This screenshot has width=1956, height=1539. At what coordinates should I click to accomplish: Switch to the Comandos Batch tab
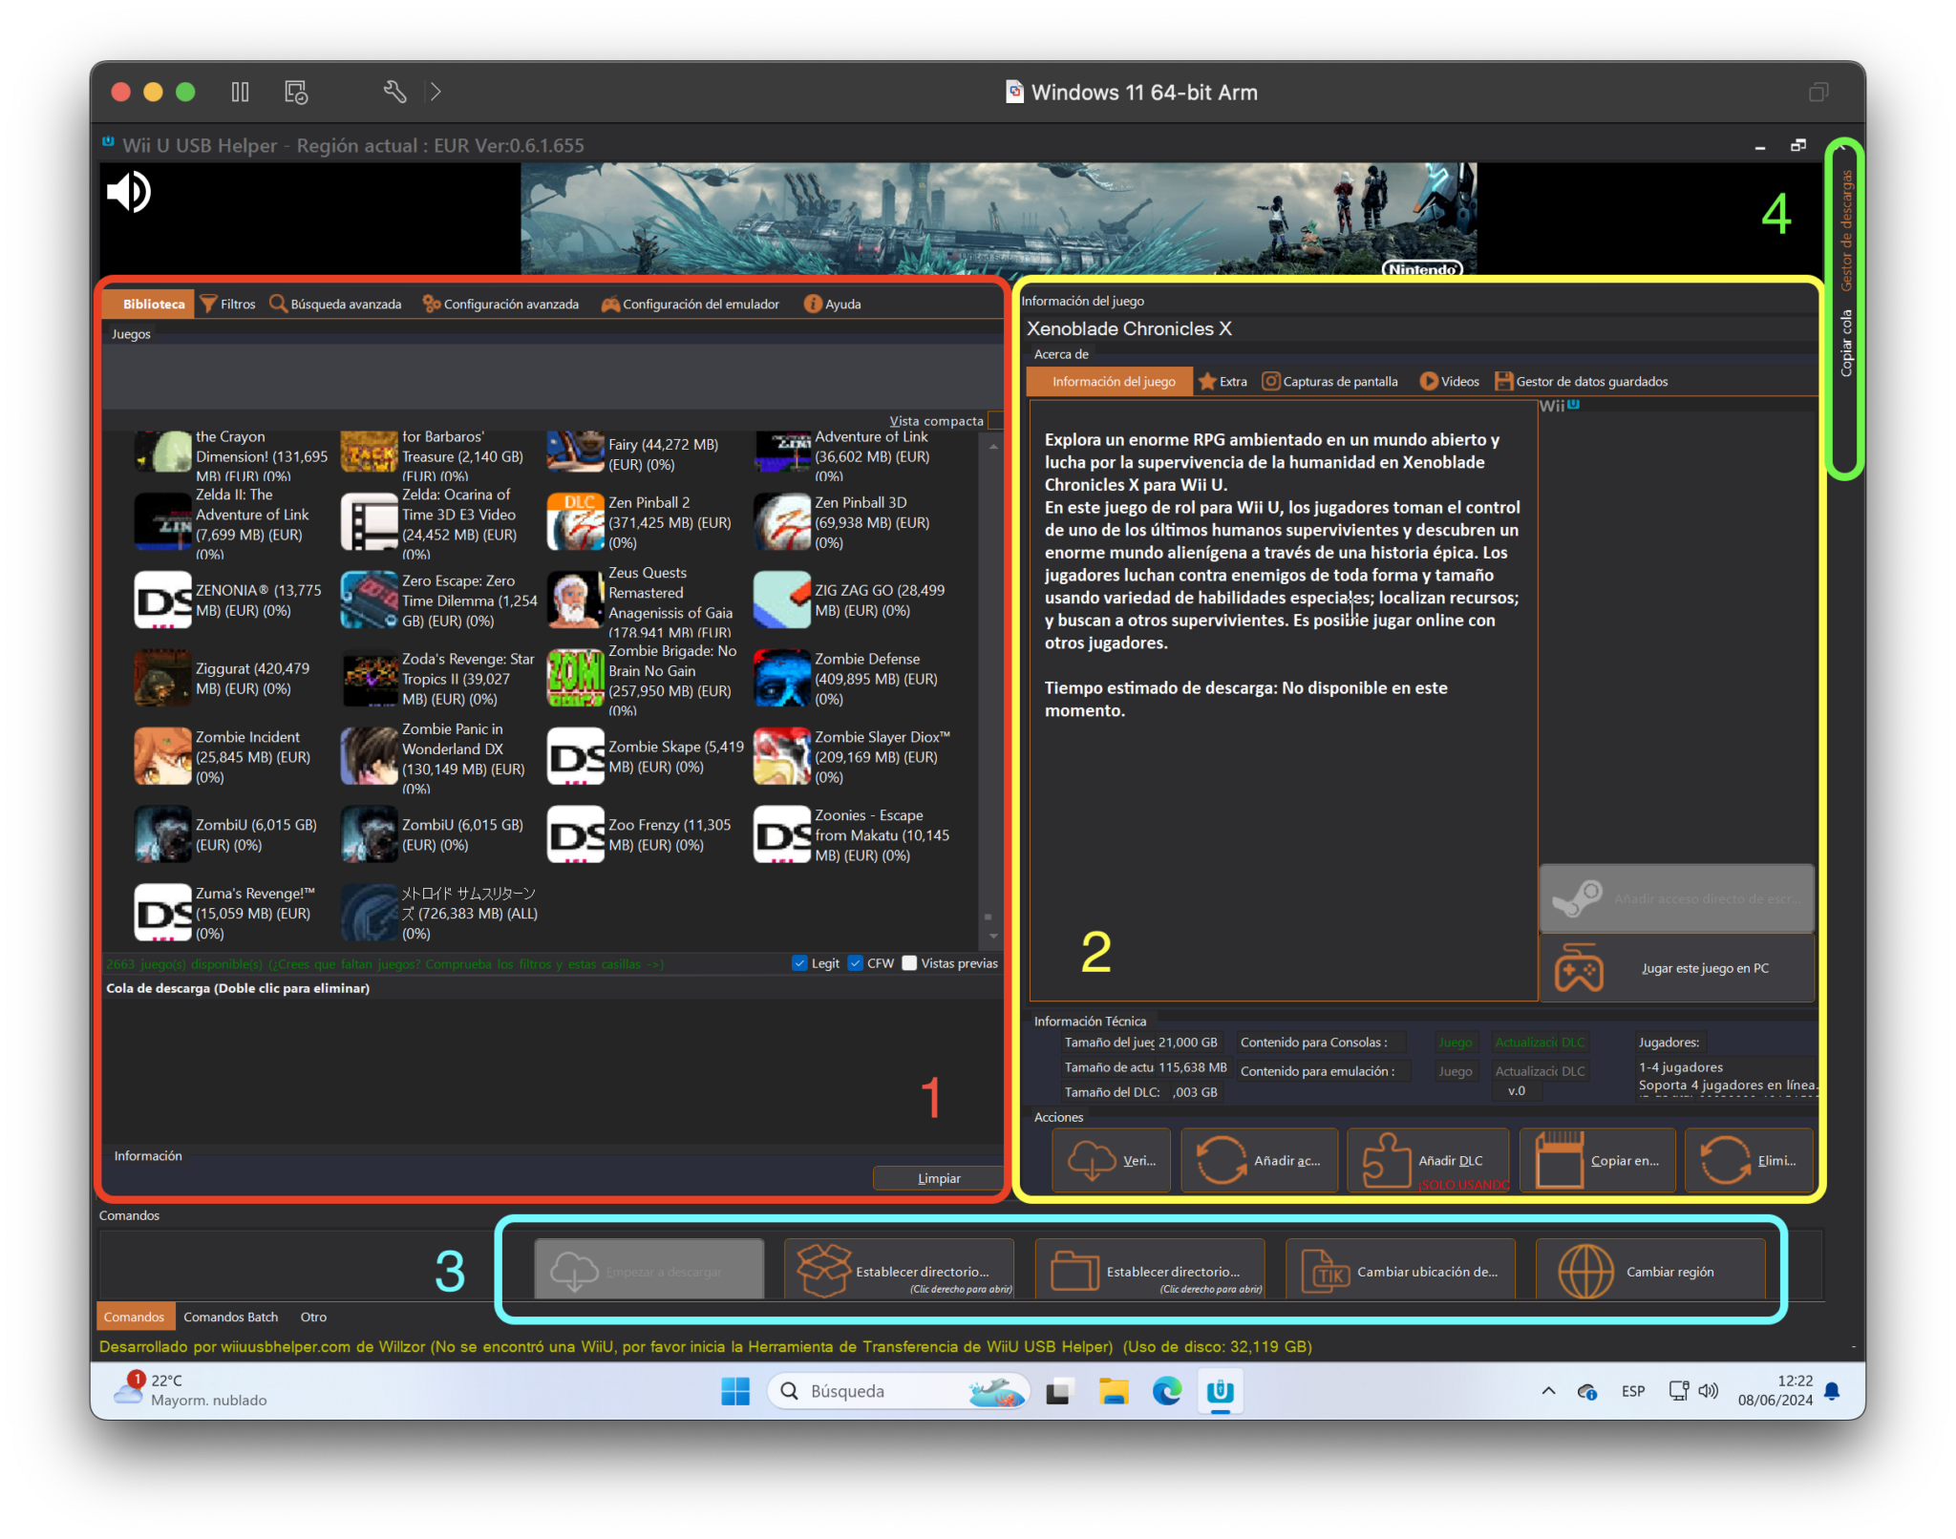click(230, 1317)
